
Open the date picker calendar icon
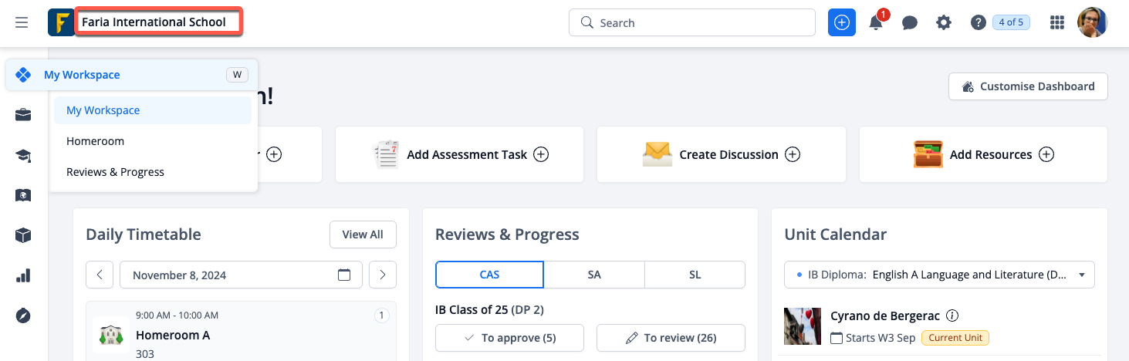[344, 275]
